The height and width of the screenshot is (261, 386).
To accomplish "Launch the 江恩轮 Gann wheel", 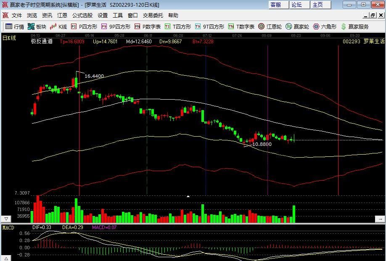I will coord(270,26).
